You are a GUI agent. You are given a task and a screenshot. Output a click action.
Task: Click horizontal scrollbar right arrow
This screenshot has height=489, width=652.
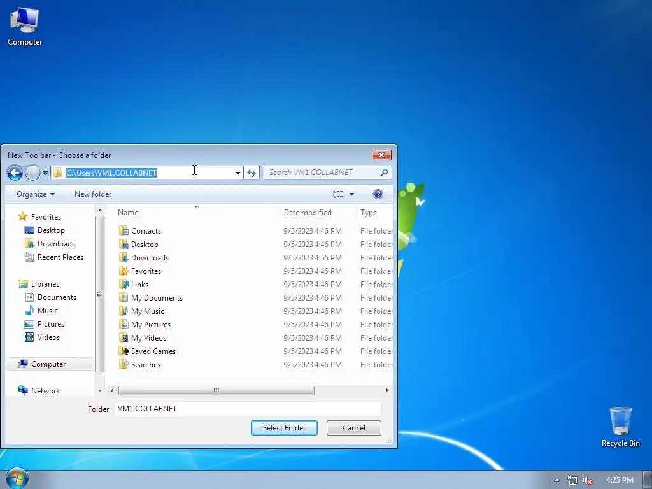point(387,390)
